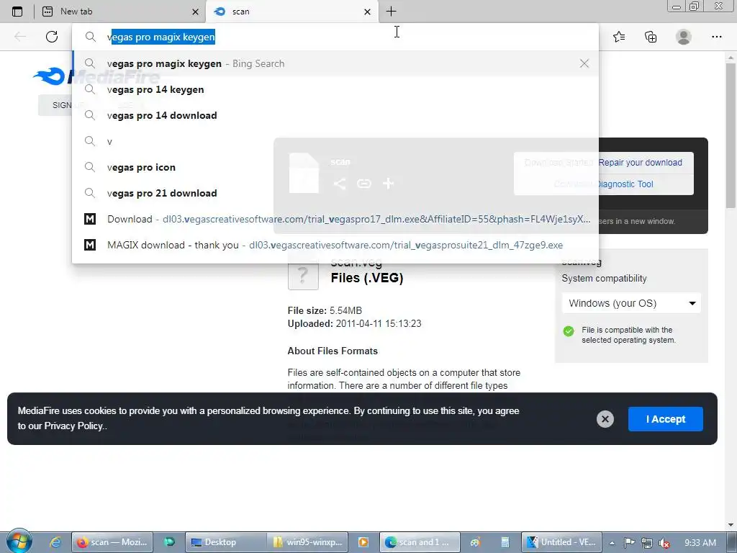Click the calculator taskbar icon
The image size is (737, 553).
coord(505,542)
